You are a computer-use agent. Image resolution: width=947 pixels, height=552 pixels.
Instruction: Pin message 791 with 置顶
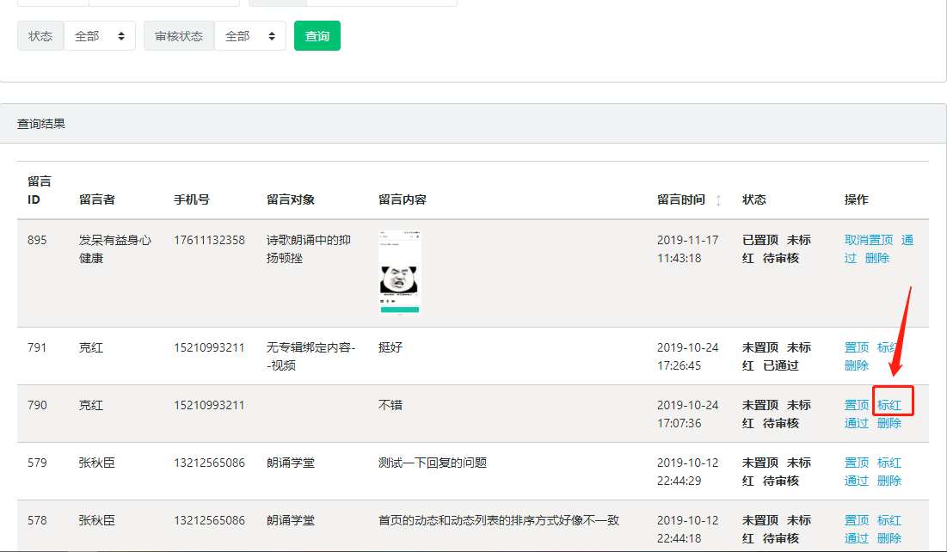click(857, 347)
